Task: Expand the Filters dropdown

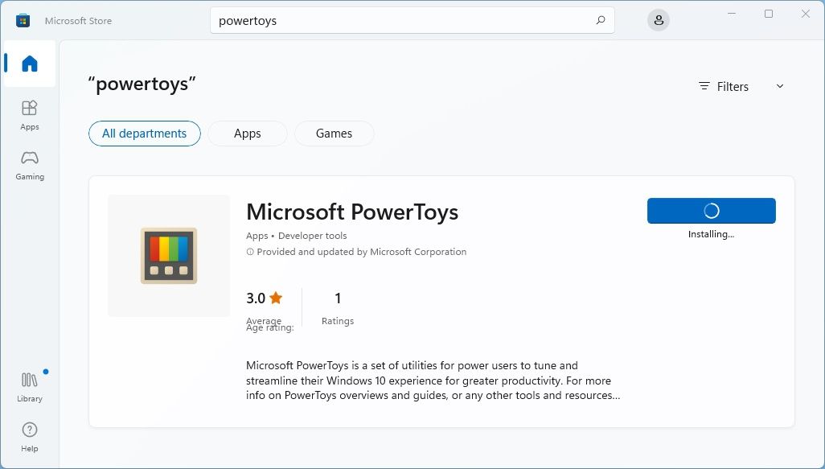Action: tap(733, 86)
